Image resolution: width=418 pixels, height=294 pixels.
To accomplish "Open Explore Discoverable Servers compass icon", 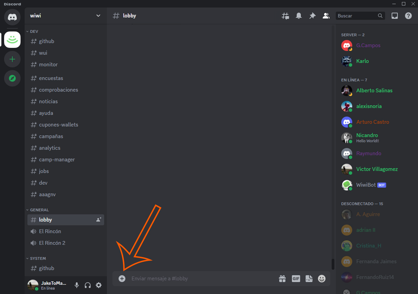I will click(x=12, y=79).
